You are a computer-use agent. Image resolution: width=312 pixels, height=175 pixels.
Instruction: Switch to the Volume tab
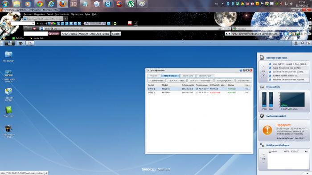tap(154, 76)
